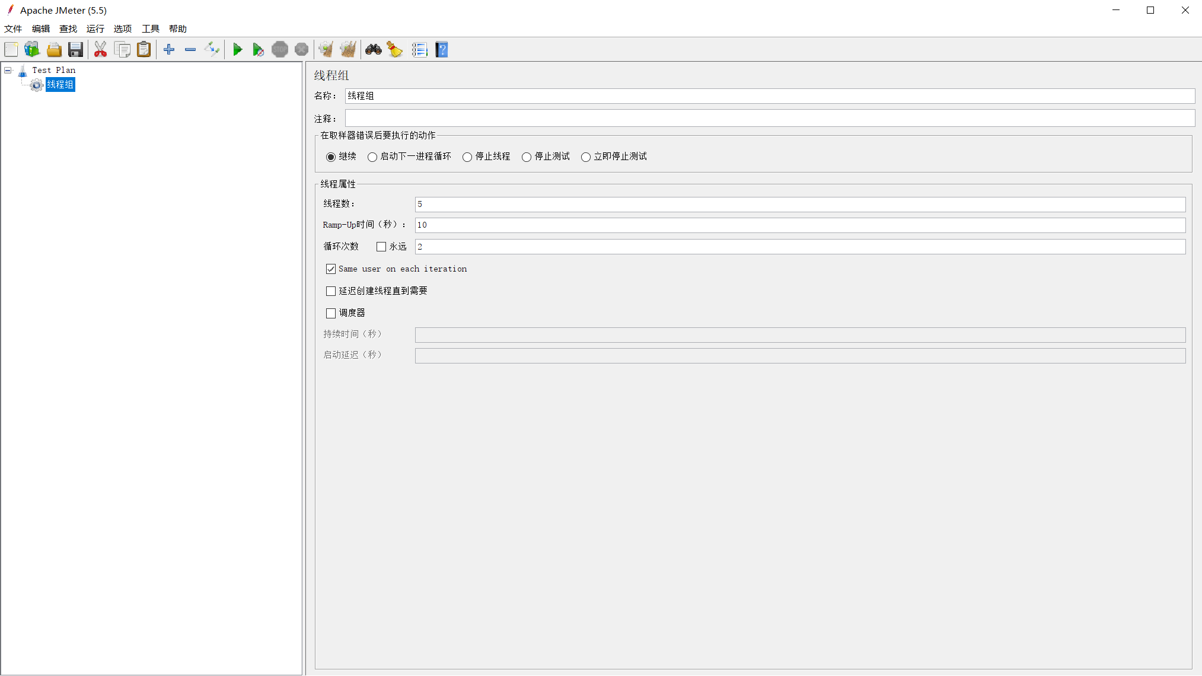This screenshot has height=676, width=1202.
Task: Click the 注释 comment field
Action: [x=770, y=118]
